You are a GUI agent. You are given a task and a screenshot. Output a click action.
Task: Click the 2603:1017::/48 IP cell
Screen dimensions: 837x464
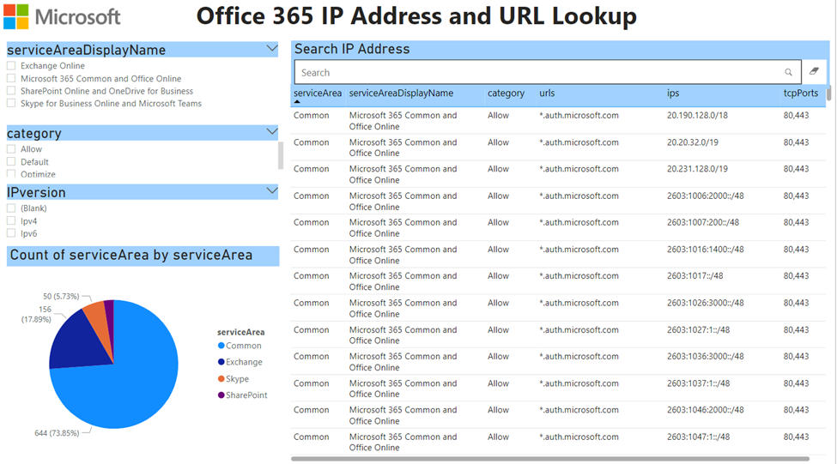point(695,275)
